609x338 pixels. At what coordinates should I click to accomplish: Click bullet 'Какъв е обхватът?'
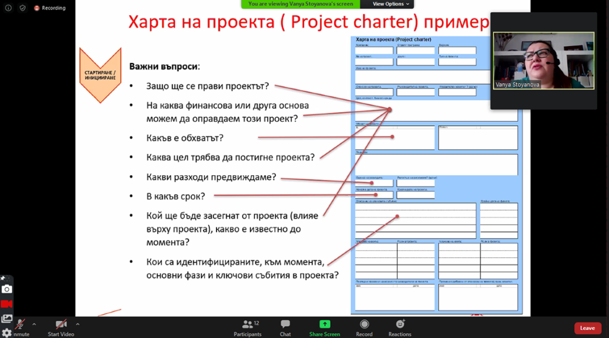click(184, 138)
